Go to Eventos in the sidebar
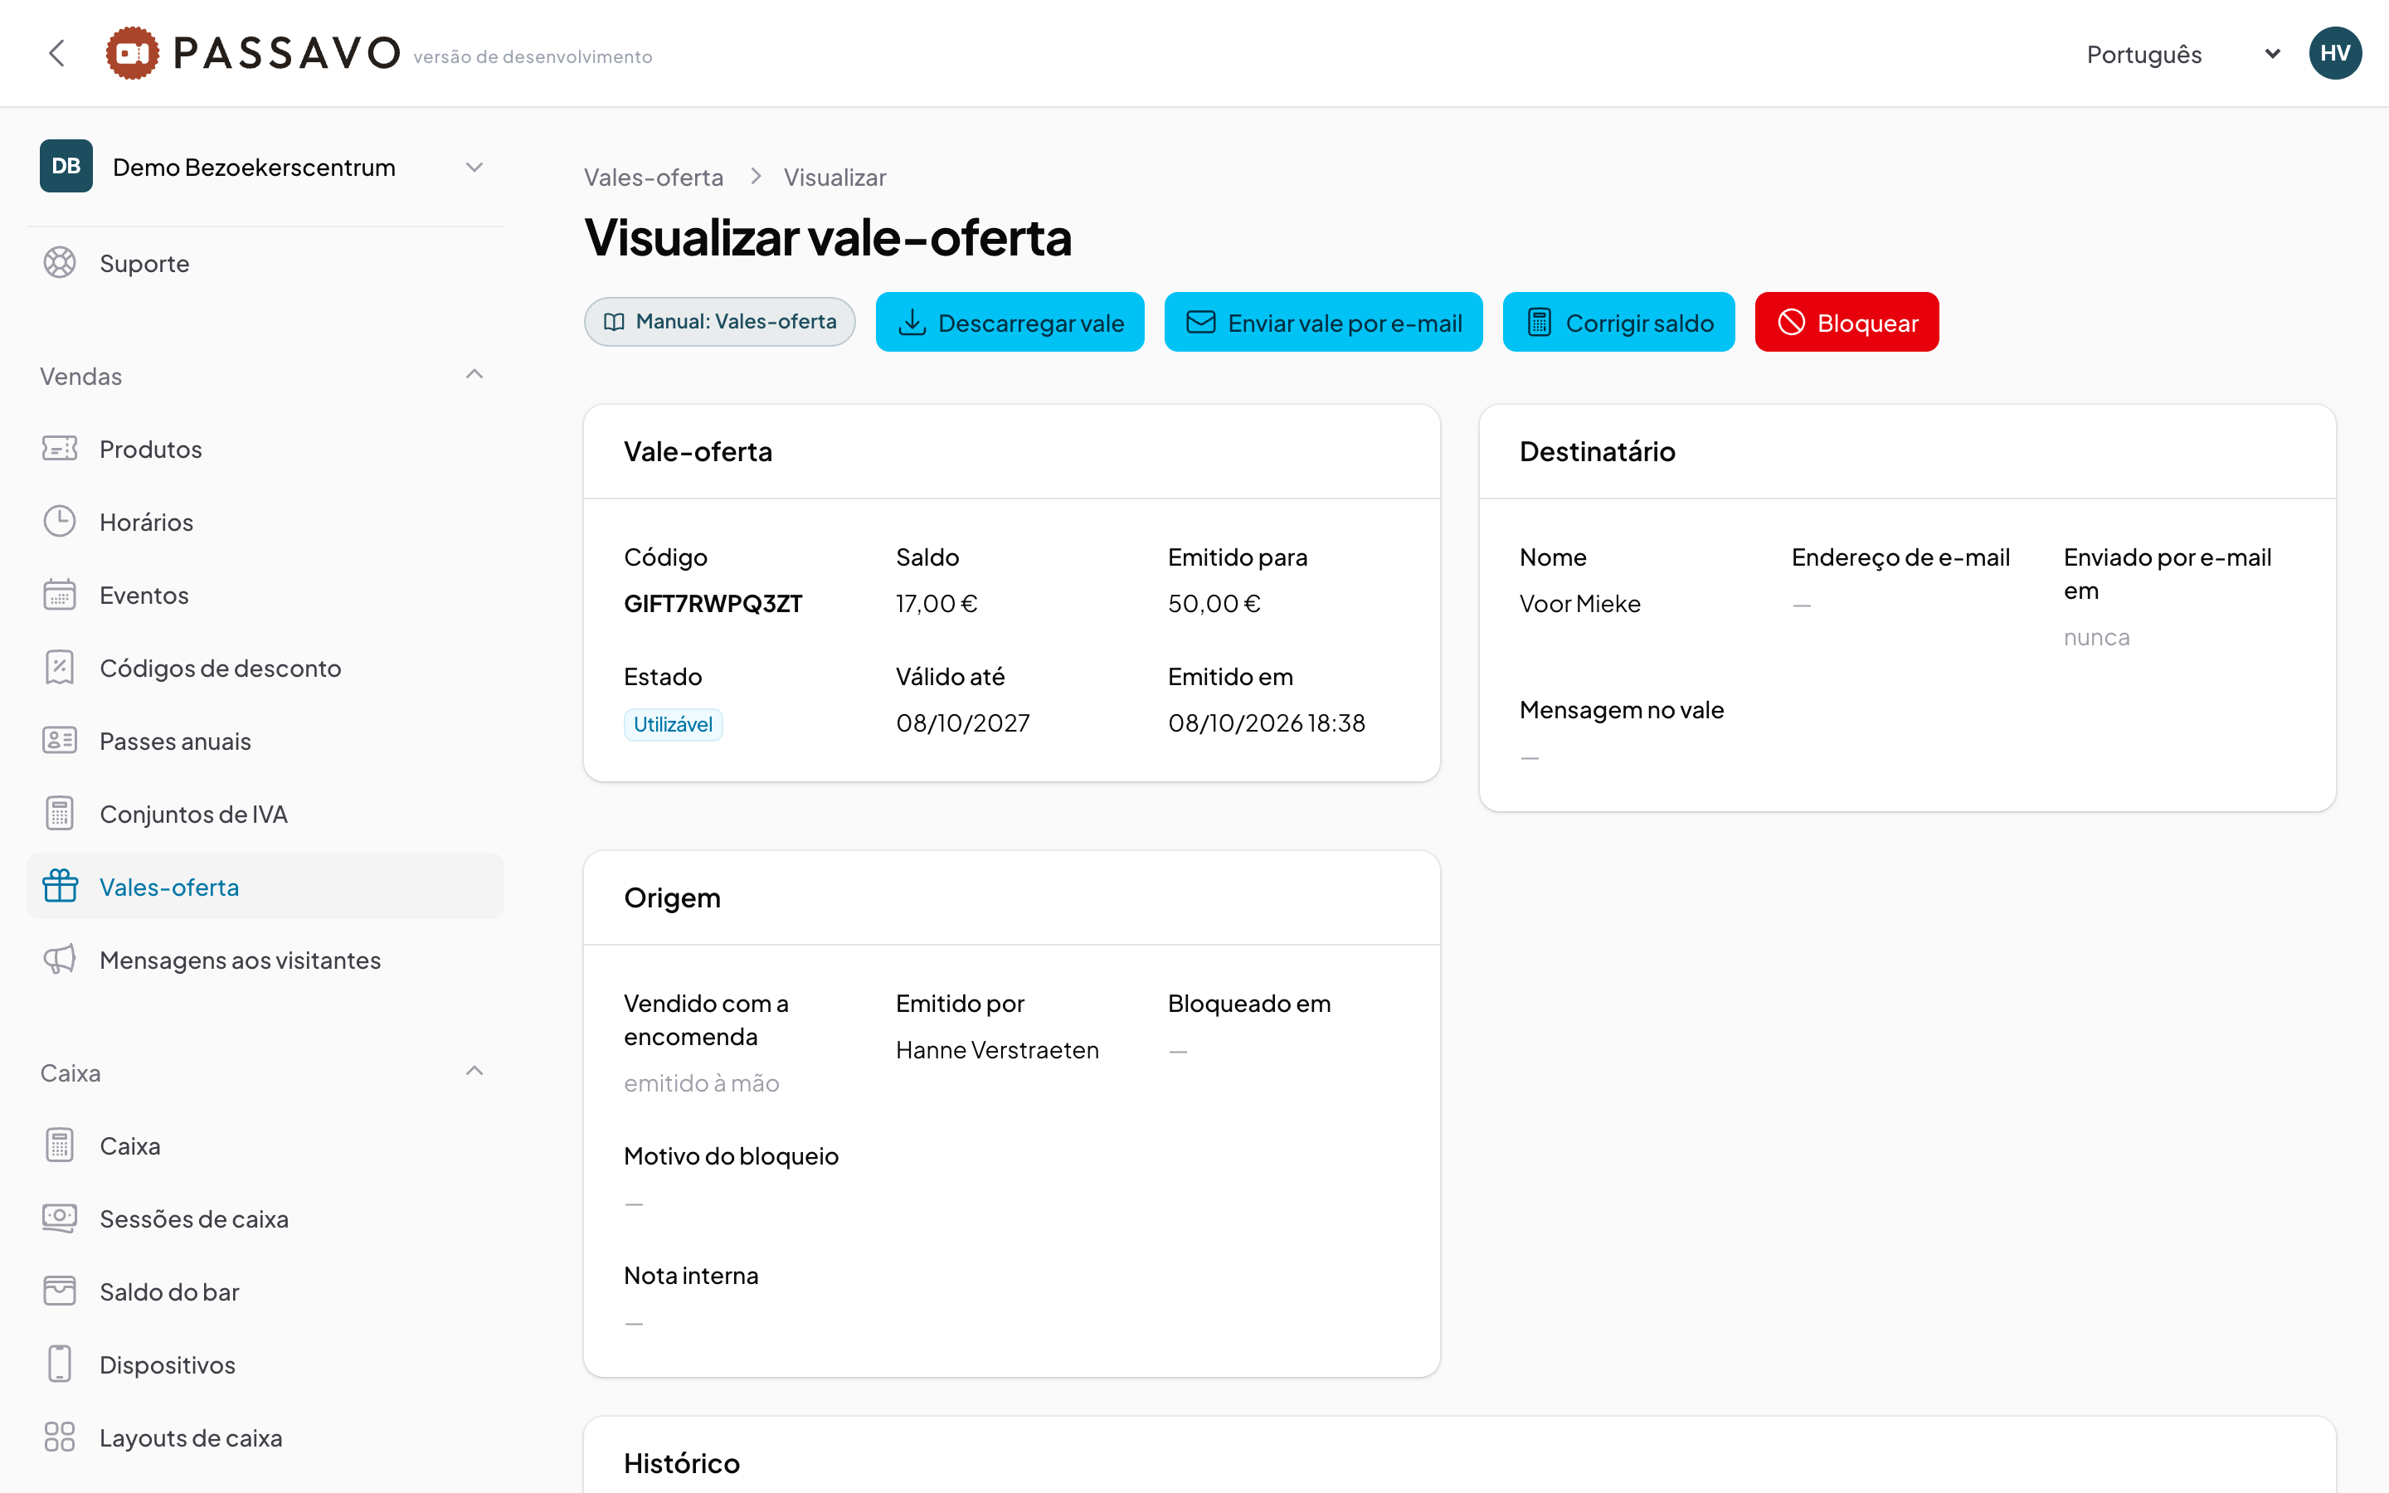This screenshot has height=1493, width=2389. (265, 595)
